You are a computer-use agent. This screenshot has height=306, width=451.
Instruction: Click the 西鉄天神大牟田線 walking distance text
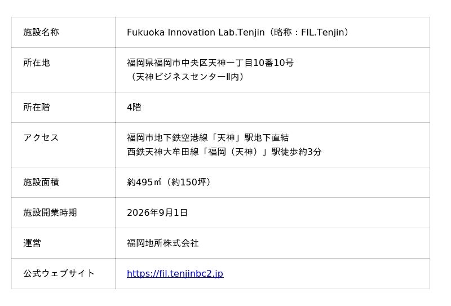tap(224, 152)
